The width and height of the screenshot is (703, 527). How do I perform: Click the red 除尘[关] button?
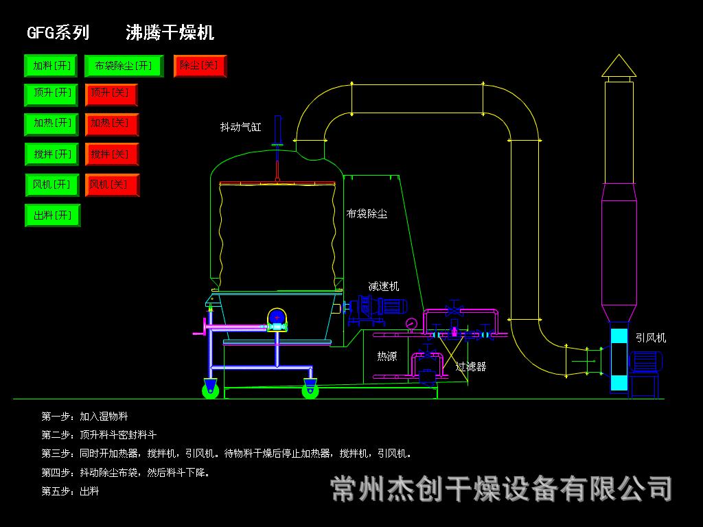[x=200, y=66]
